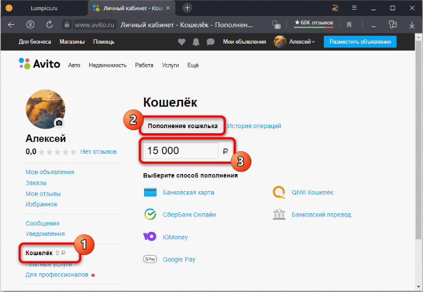Open Мои объявления in the header

[244, 42]
